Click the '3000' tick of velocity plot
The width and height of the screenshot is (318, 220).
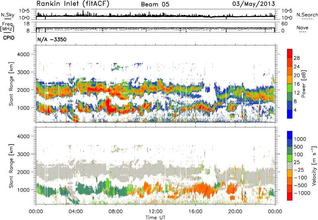(x=23, y=154)
